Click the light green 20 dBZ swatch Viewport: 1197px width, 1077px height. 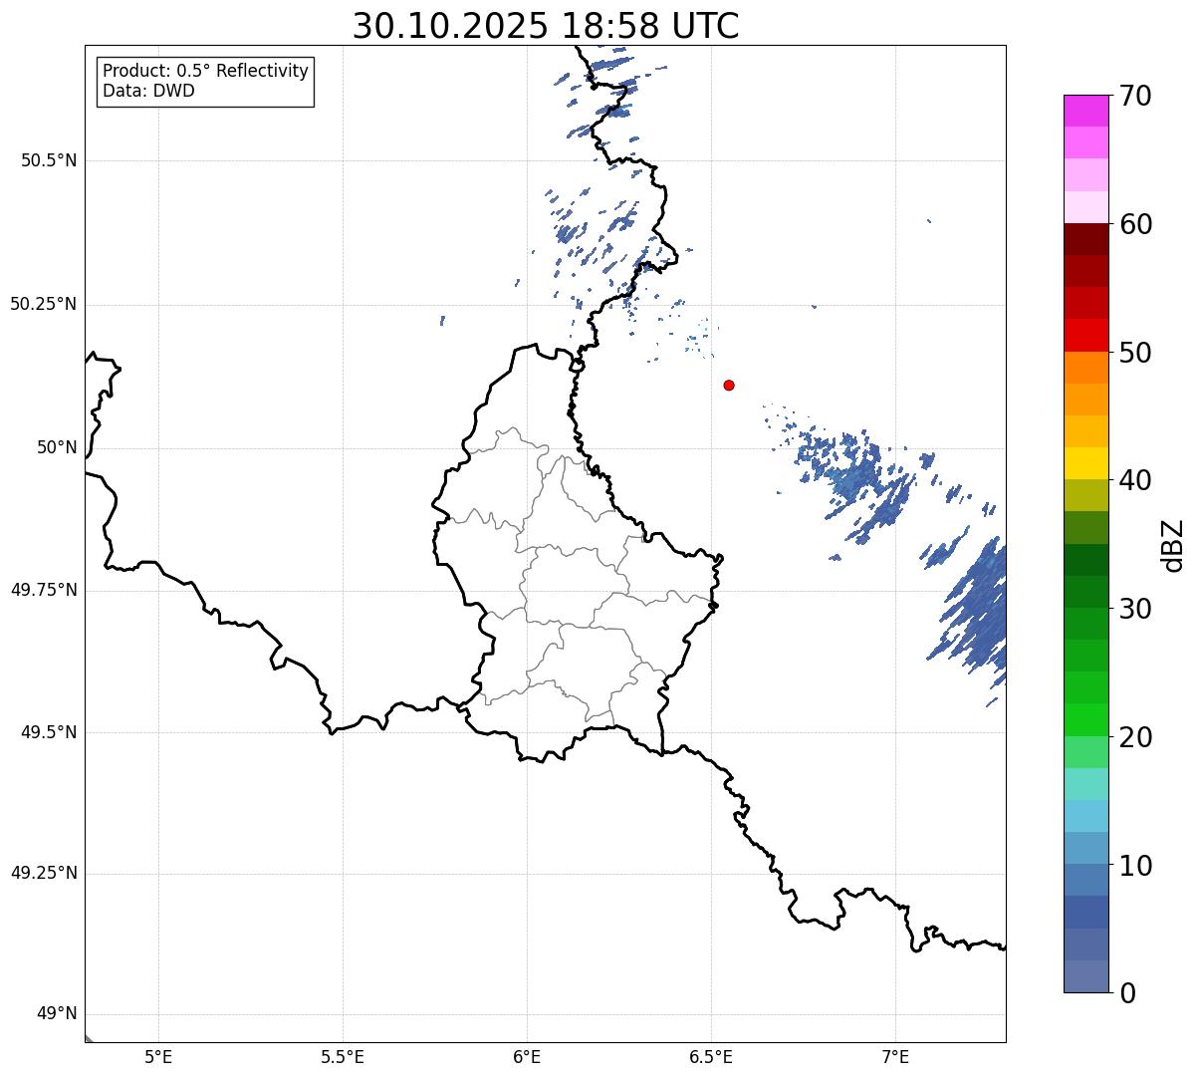tap(1085, 720)
